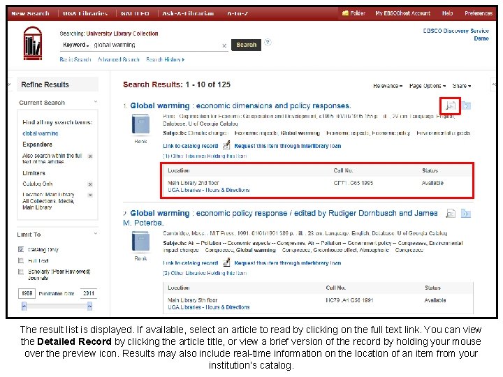
Task: Click book cover icon for result 1
Action: click(x=140, y=124)
